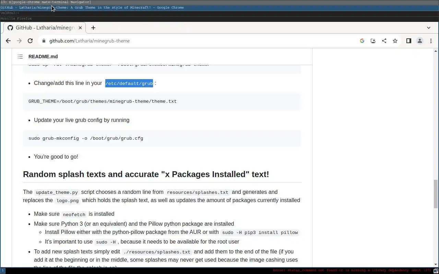Click resources/splashes.txt inline code

click(x=198, y=192)
